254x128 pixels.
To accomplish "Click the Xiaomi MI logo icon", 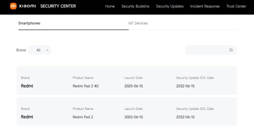I will 13,6.
